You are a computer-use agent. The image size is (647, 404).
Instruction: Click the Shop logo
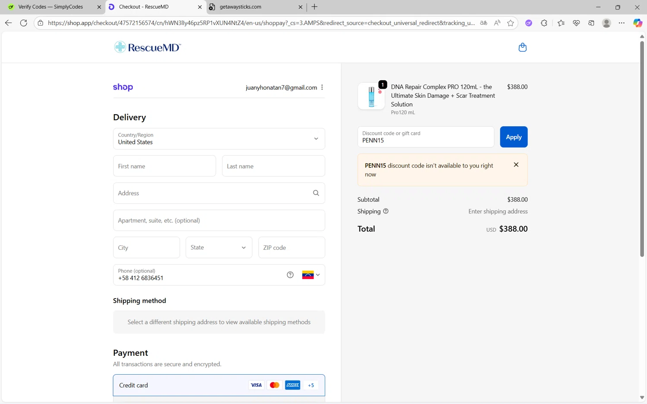tap(123, 87)
